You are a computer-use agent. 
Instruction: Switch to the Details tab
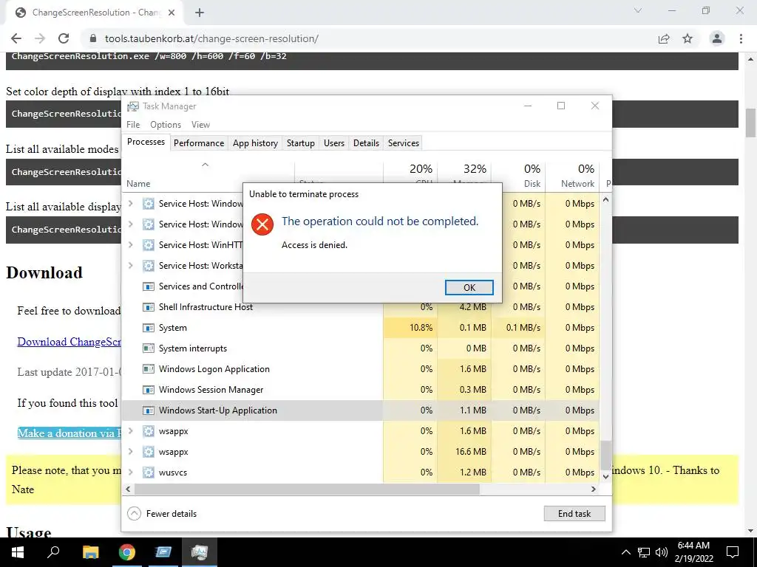[x=366, y=142]
